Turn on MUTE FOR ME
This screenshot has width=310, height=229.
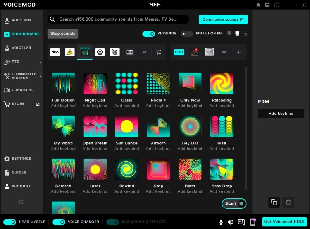(x=186, y=34)
